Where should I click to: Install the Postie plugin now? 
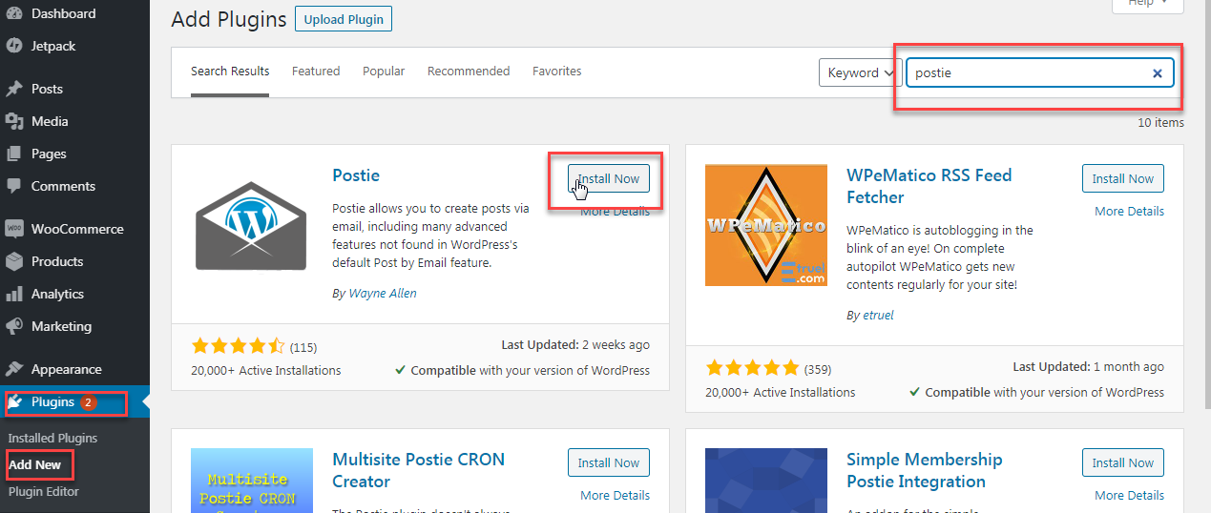[x=609, y=178]
